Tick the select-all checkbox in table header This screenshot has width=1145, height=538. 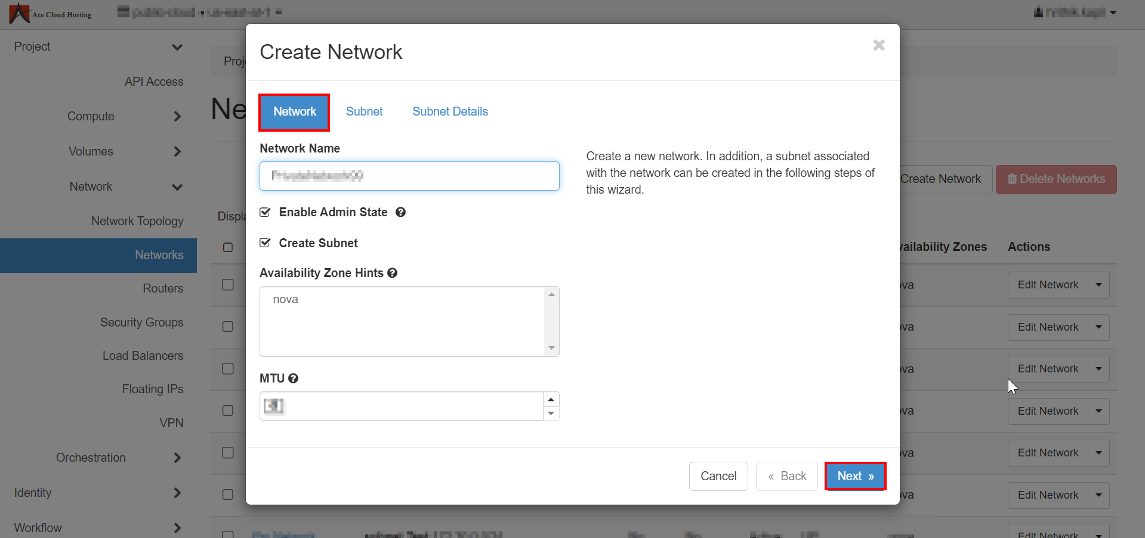(x=228, y=247)
